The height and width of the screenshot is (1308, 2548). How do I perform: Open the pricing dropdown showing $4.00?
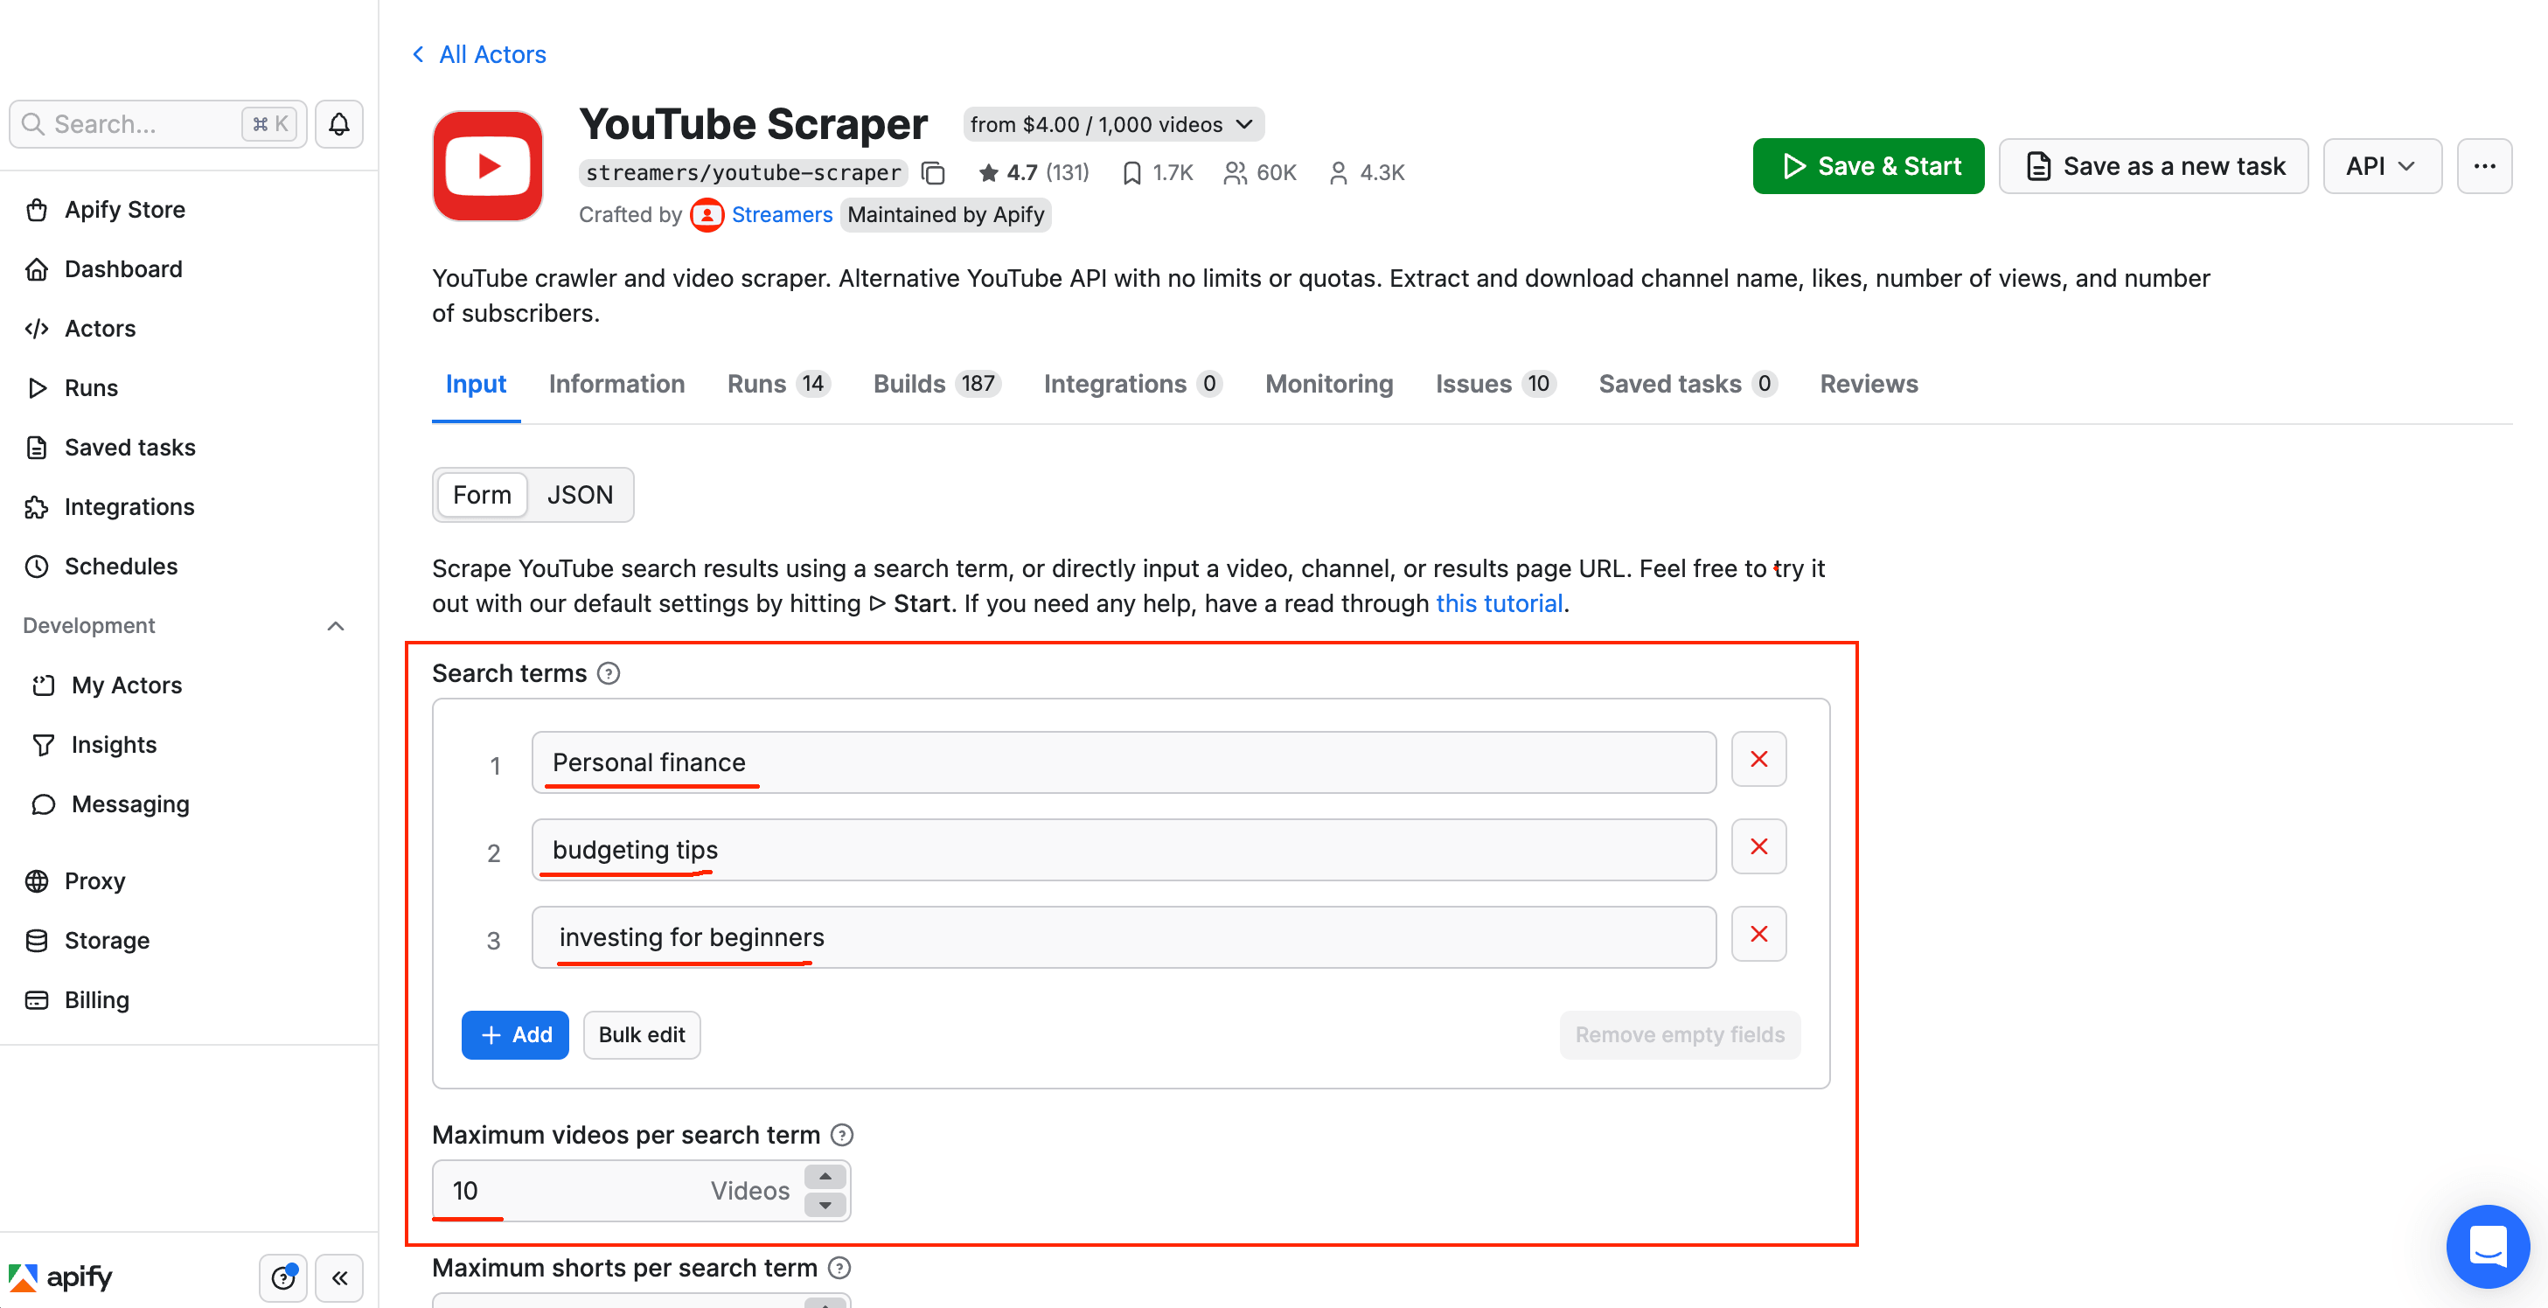tap(1111, 123)
